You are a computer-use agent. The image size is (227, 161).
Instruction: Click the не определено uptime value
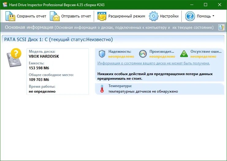pyautogui.click(x=42, y=91)
